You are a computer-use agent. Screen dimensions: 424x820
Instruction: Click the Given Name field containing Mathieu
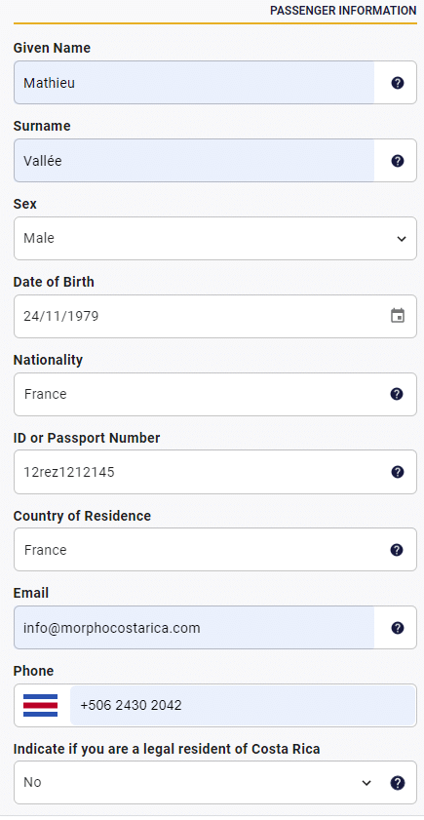click(194, 83)
